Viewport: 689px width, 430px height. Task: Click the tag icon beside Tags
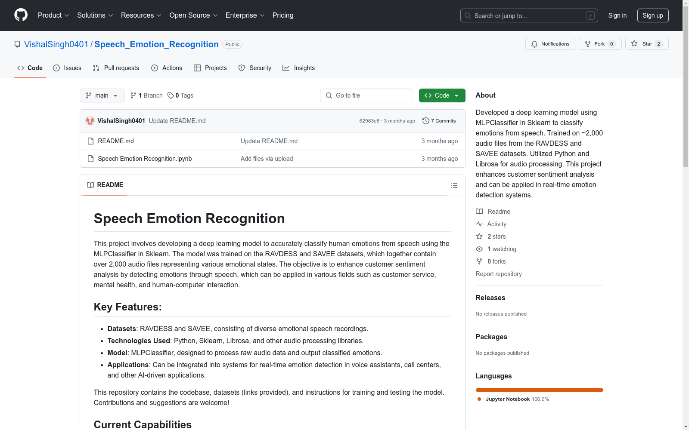[x=171, y=95]
